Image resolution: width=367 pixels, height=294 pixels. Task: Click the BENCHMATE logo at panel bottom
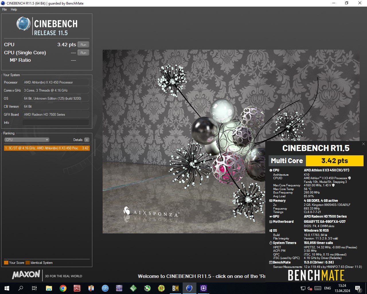[x=316, y=275]
